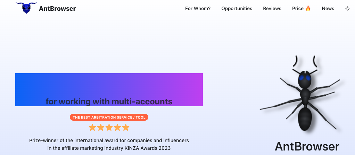Click the KINZA Awards 2023 prize-winner text
355x155 pixels.
[109, 144]
